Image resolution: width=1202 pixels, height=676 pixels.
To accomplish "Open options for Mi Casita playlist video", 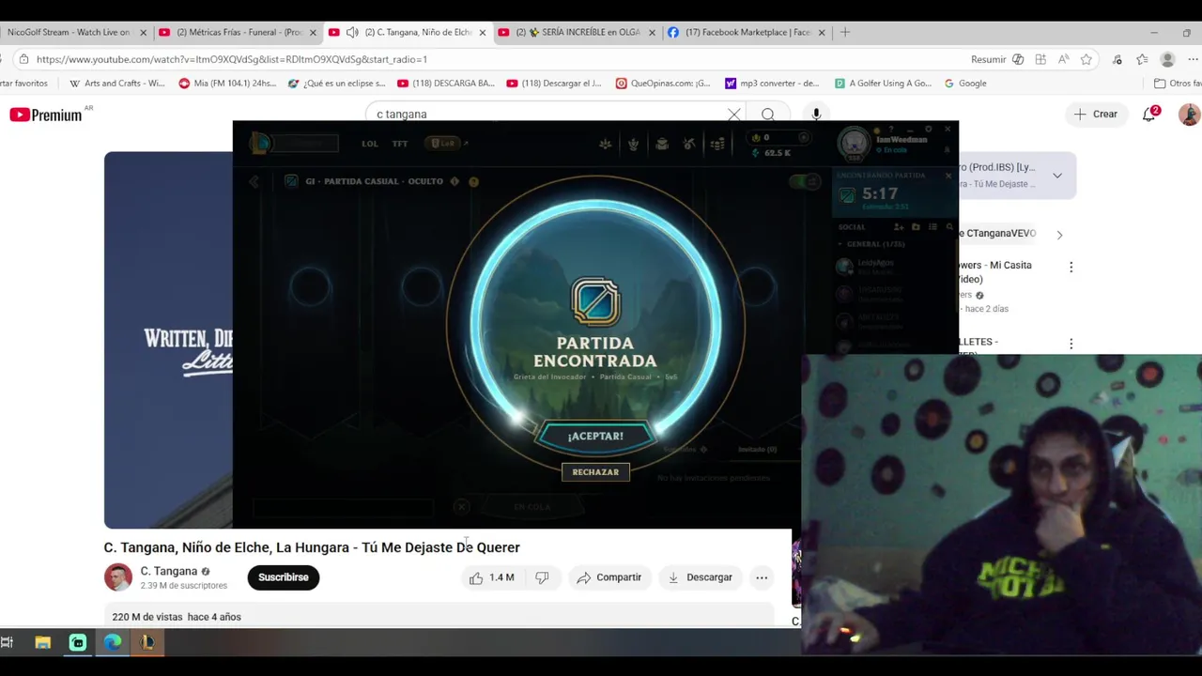I will (x=1071, y=267).
